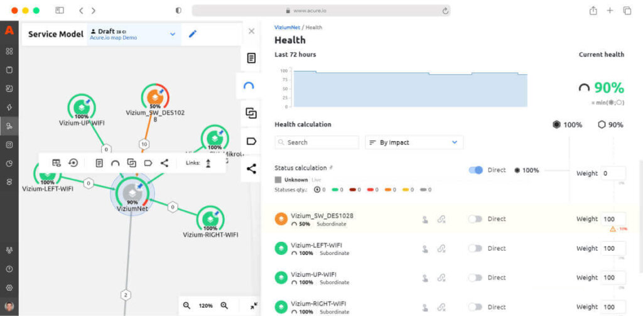Open the dashboard grid icon in the sidebar
The width and height of the screenshot is (643, 316).
click(x=9, y=52)
